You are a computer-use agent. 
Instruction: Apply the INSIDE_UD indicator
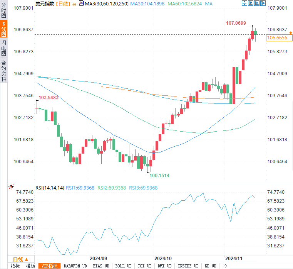coord(188,266)
